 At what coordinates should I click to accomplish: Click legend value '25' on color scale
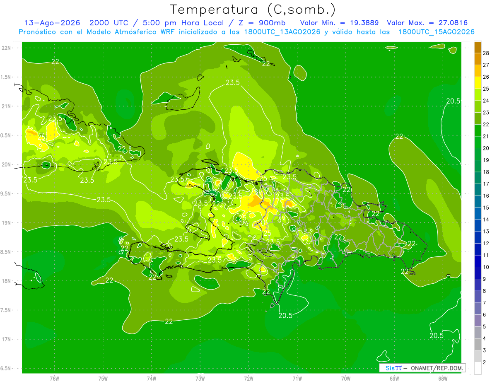coord(487,89)
